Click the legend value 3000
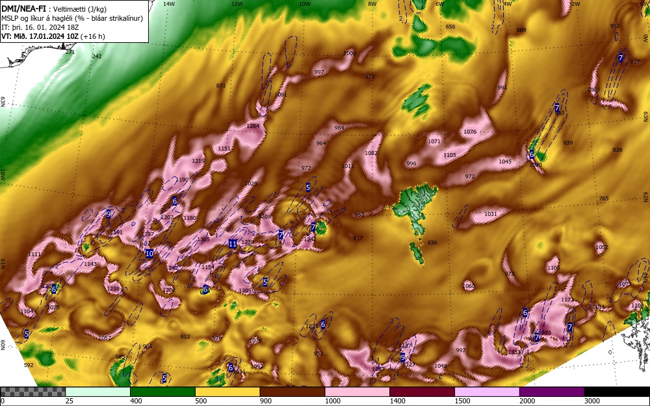The image size is (650, 406). [x=592, y=401]
